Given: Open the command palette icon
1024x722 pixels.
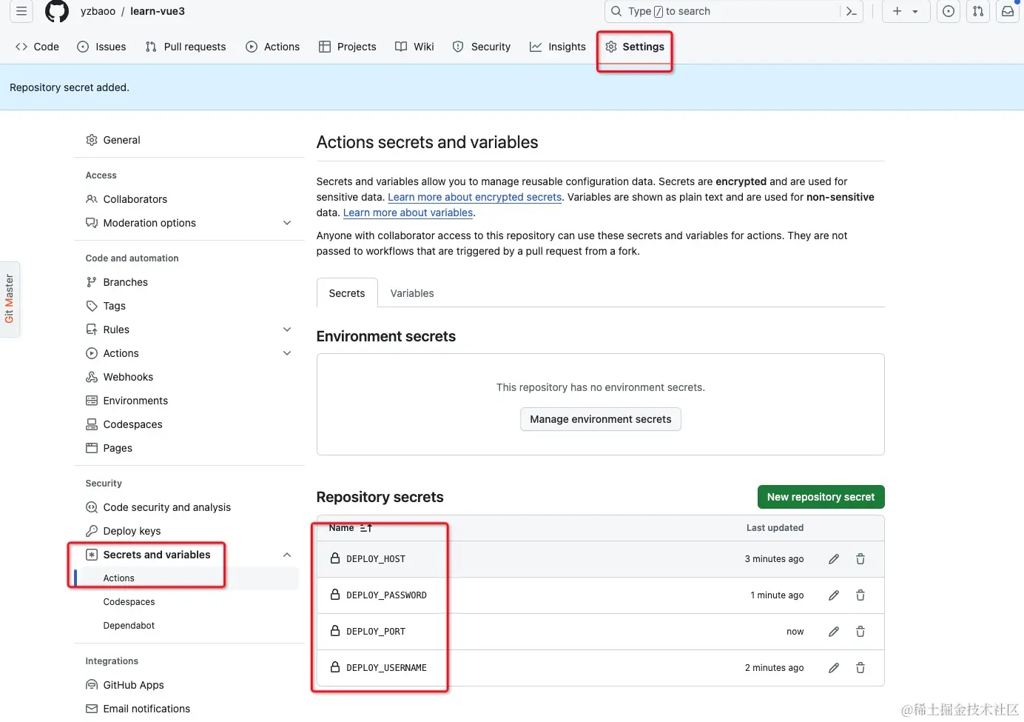Looking at the screenshot, I should pyautogui.click(x=852, y=11).
